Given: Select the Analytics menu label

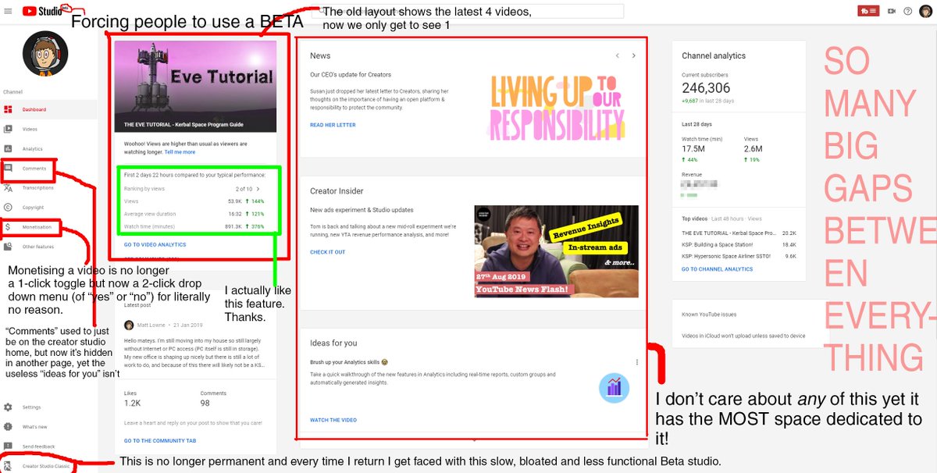Looking at the screenshot, I should coord(32,149).
